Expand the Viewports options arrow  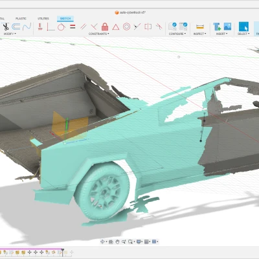[x=157, y=242]
